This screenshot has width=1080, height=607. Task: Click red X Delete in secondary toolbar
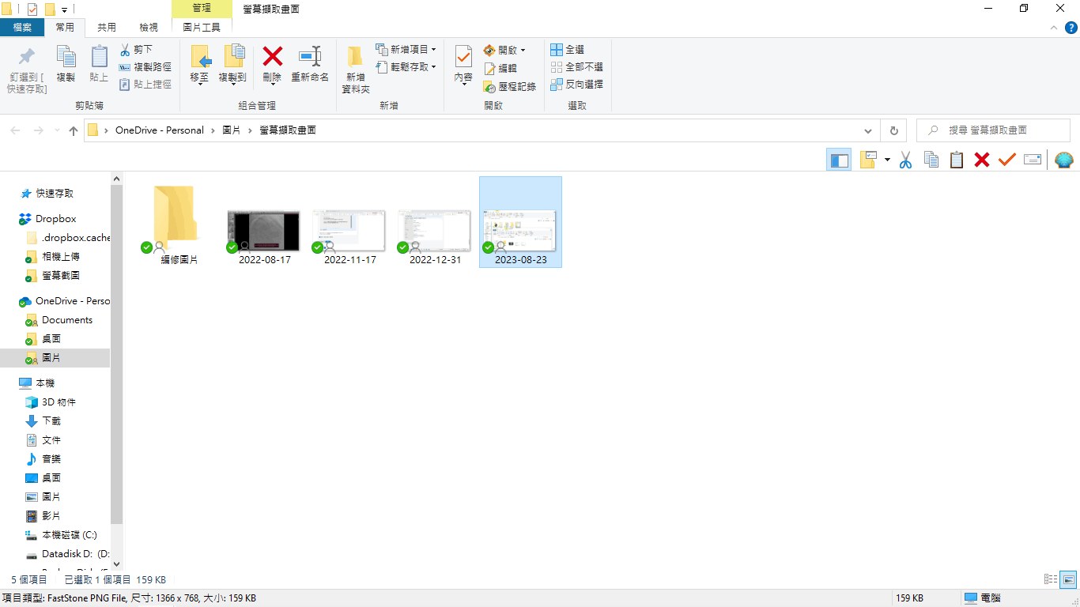(982, 160)
